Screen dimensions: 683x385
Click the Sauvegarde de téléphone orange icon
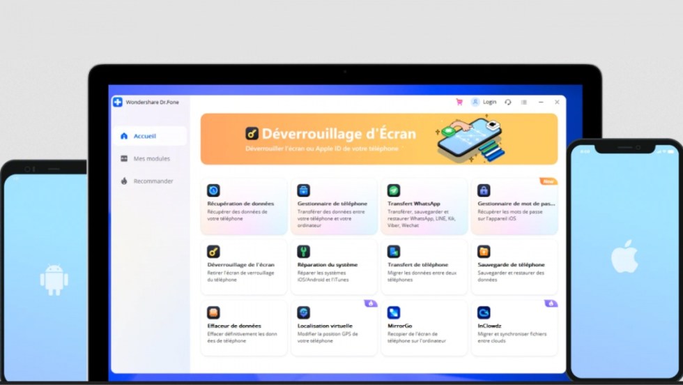pyautogui.click(x=484, y=251)
